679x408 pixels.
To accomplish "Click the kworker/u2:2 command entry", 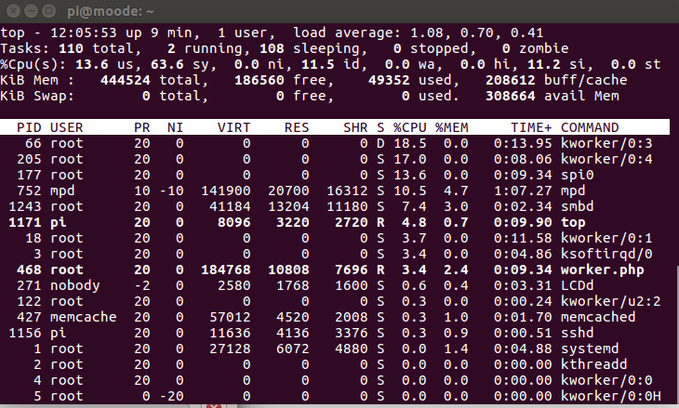I will (610, 301).
